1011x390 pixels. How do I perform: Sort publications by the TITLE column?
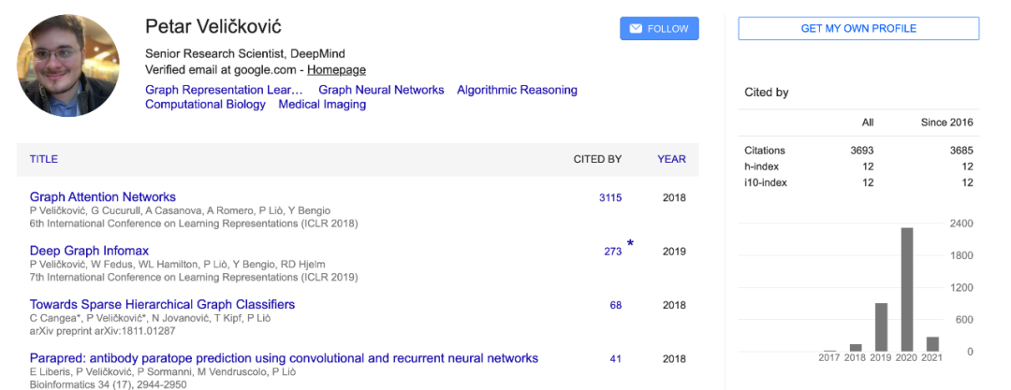44,159
